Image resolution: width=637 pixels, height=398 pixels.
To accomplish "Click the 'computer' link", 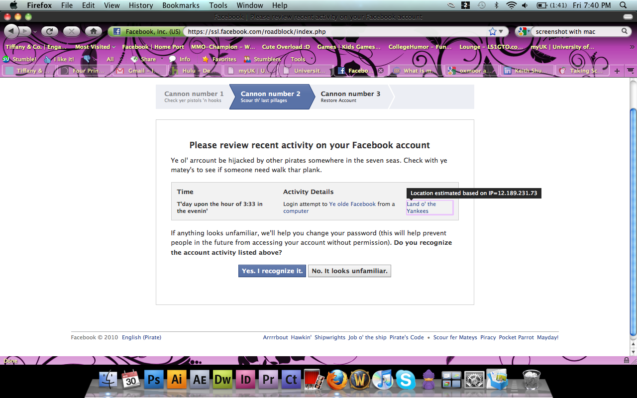I will tap(296, 211).
